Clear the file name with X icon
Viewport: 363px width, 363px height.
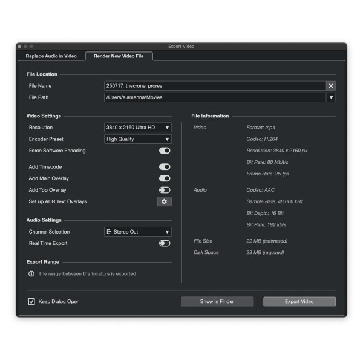(331, 86)
